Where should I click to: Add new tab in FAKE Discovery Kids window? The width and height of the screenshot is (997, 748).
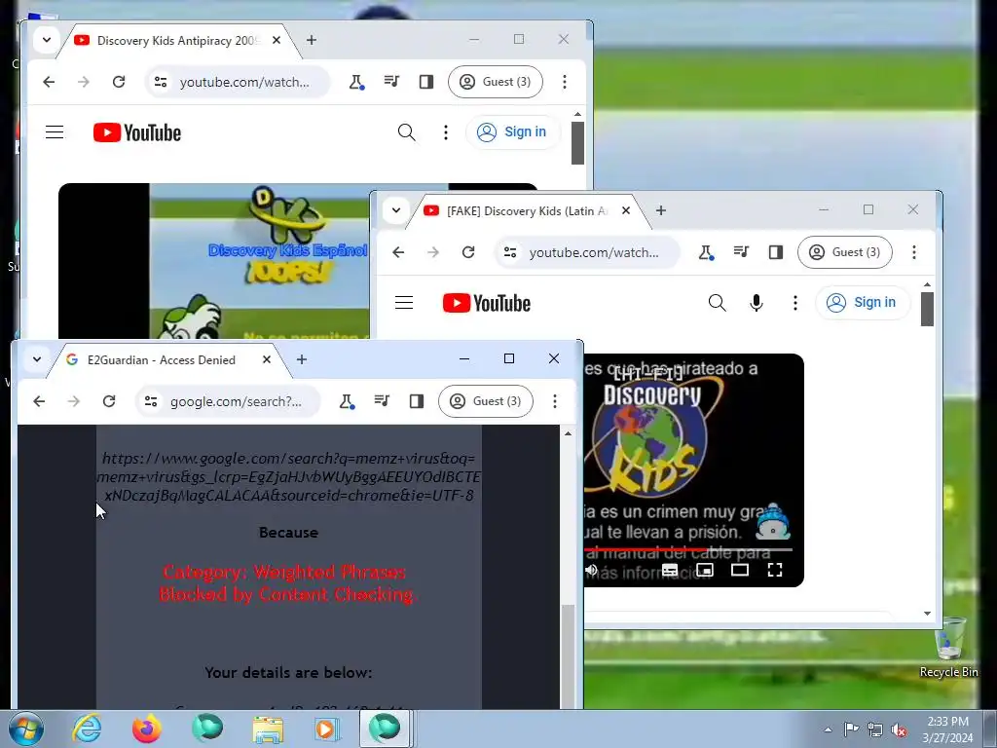[661, 210]
